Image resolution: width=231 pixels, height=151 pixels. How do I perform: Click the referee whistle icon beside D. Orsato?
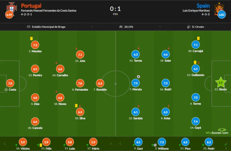[189, 27]
